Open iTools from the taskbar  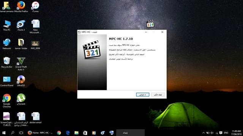point(103,133)
